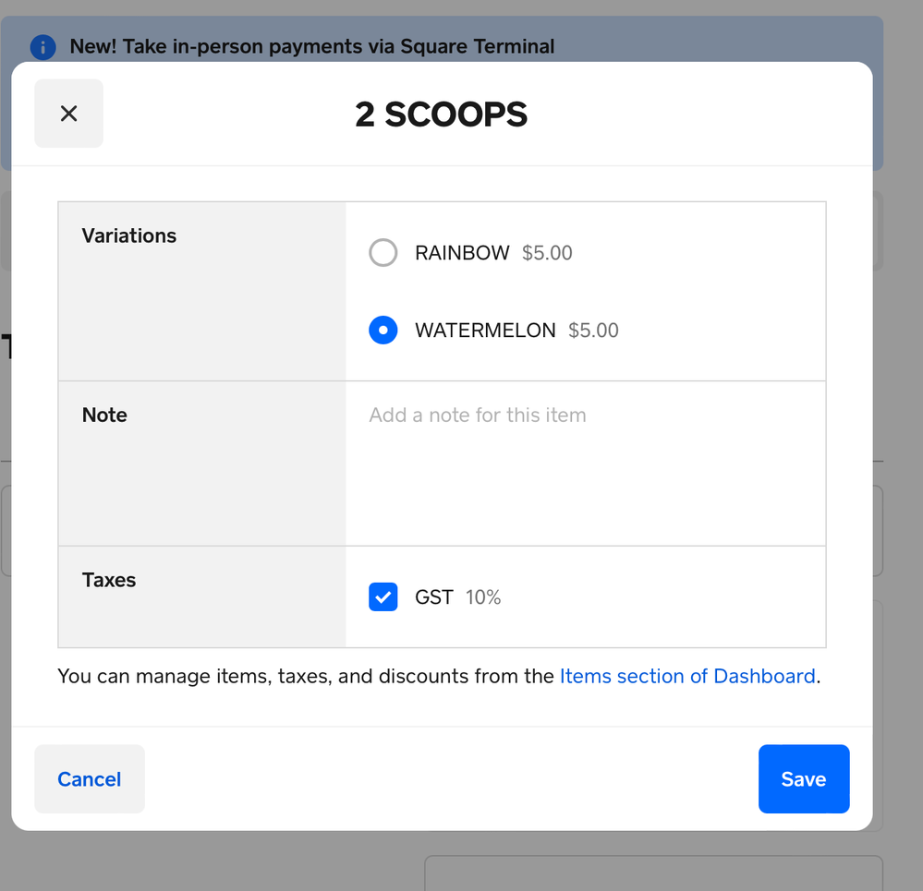
Task: Click the GST tax label
Action: (434, 597)
